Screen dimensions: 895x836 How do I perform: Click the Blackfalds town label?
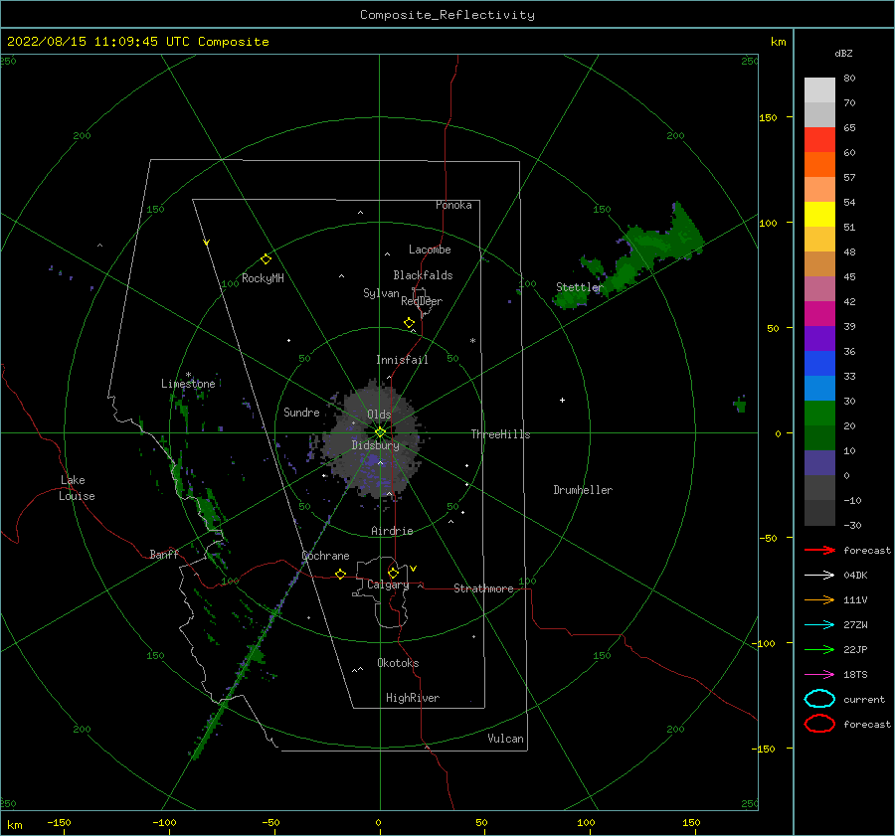423,275
